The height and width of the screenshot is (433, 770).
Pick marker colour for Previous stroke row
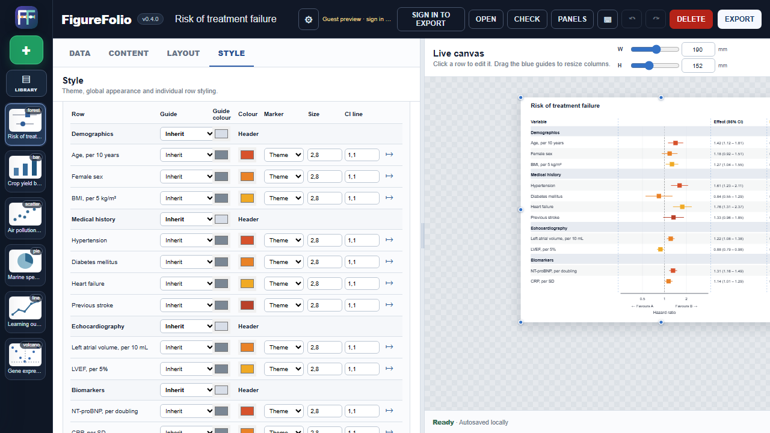(x=247, y=306)
